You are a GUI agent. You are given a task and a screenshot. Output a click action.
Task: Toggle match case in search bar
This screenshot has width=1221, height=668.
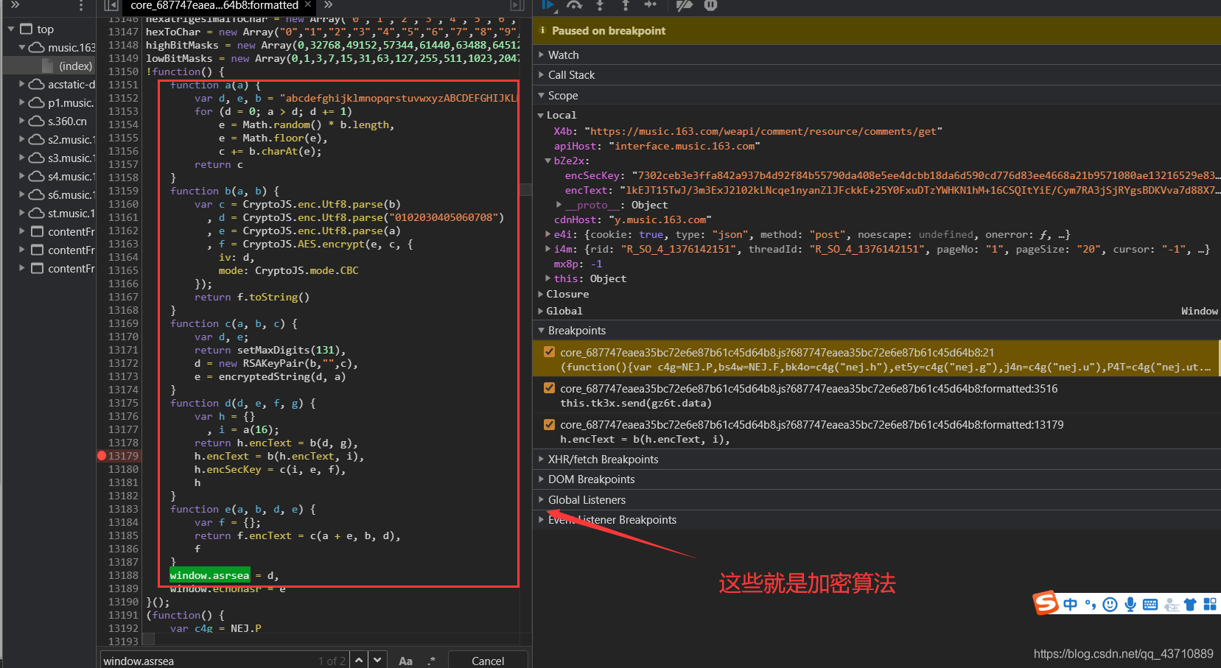tap(405, 661)
